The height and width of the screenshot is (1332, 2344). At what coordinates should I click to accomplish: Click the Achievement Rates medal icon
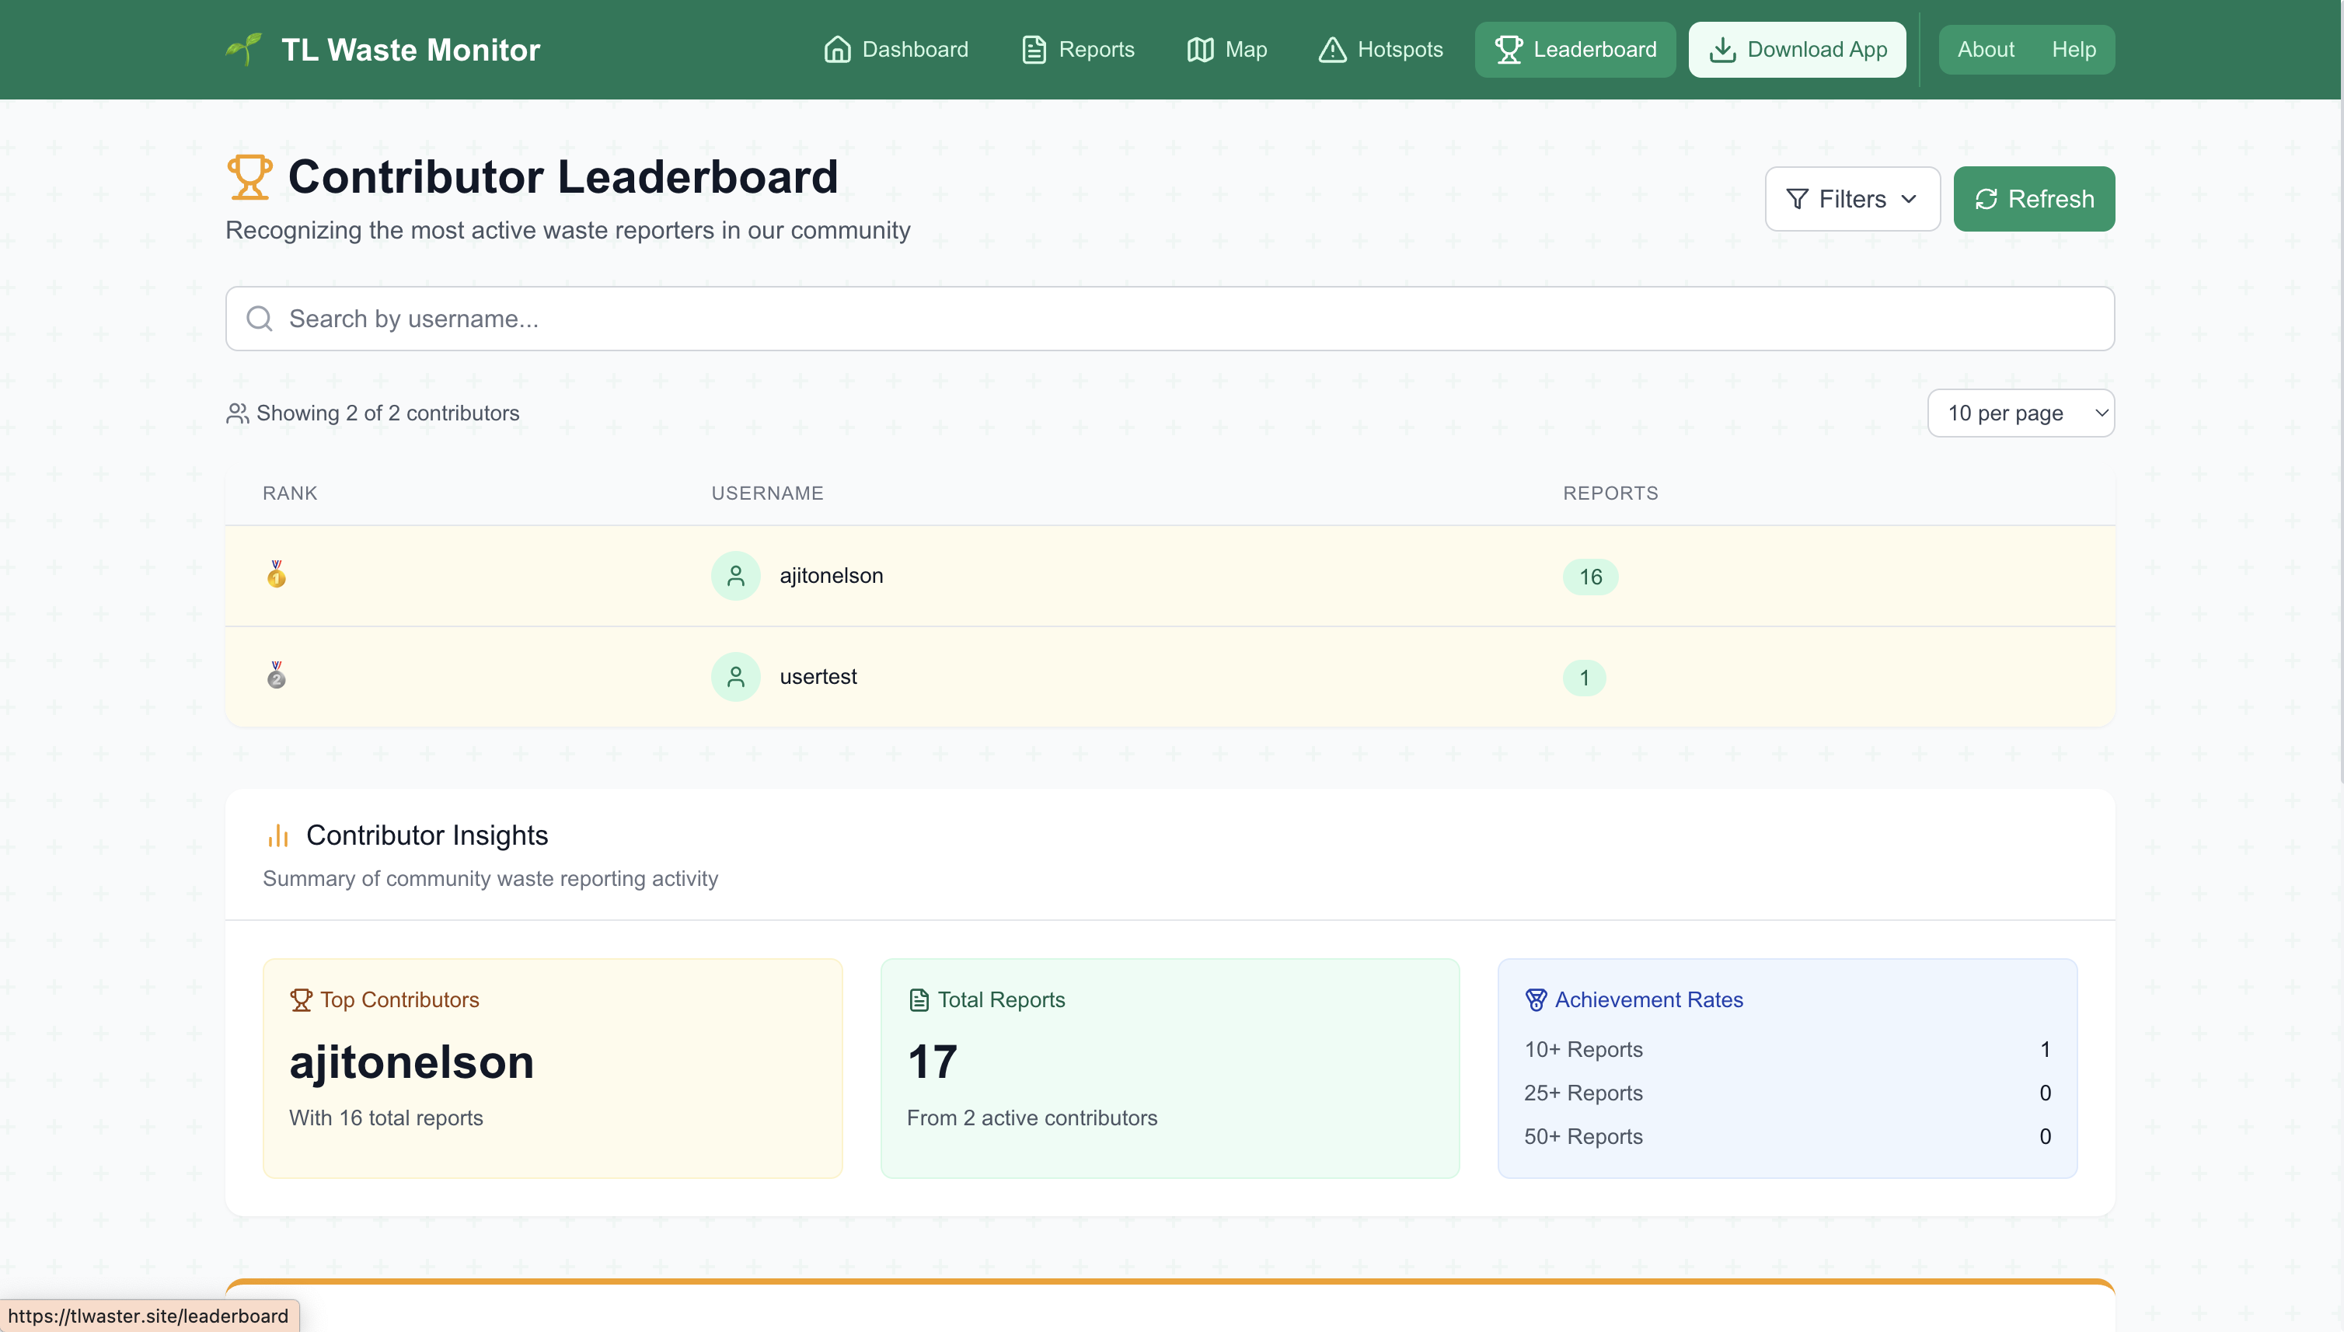tap(1537, 1000)
